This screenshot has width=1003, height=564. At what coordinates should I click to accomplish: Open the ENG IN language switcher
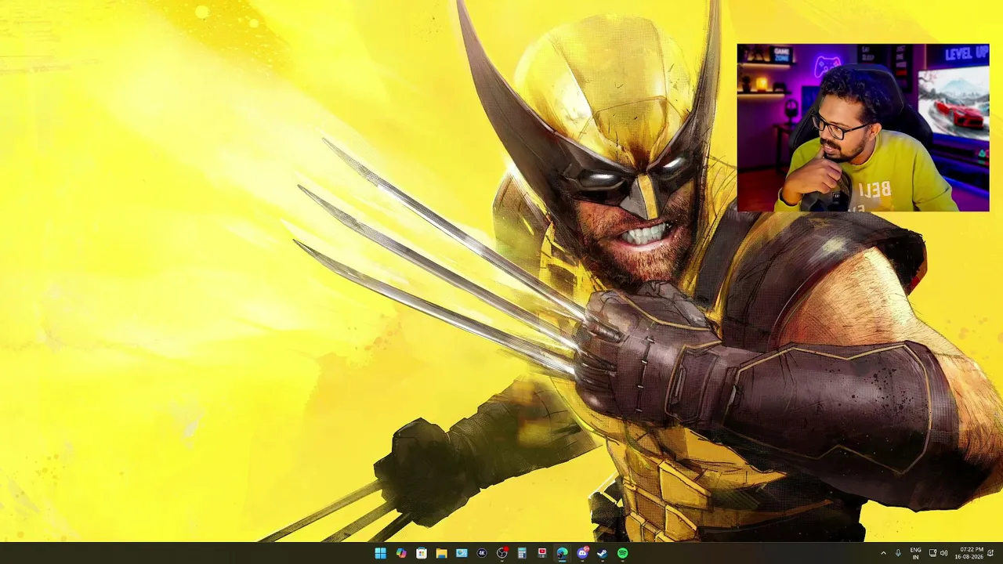tap(915, 553)
